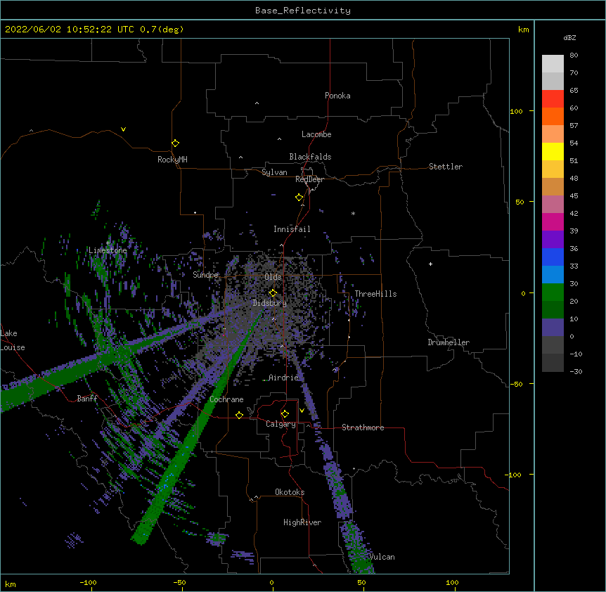Click the Cochrane label
The height and width of the screenshot is (592, 606).
click(226, 399)
